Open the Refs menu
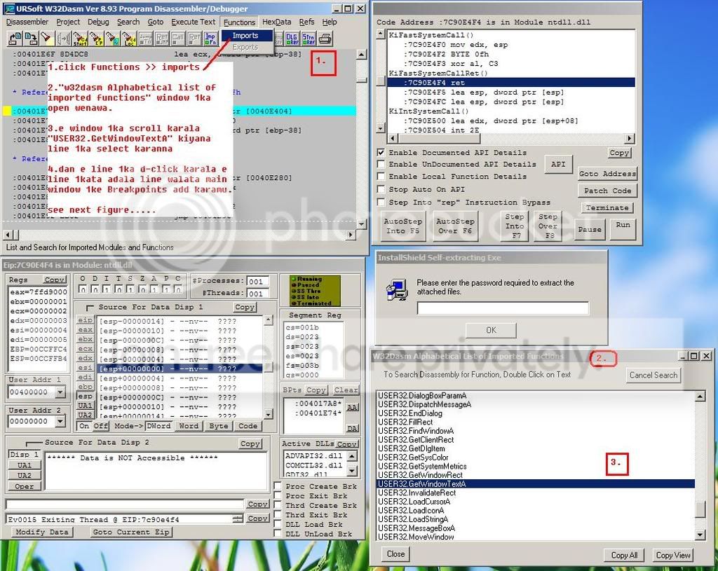This screenshot has width=718, height=571. [307, 22]
